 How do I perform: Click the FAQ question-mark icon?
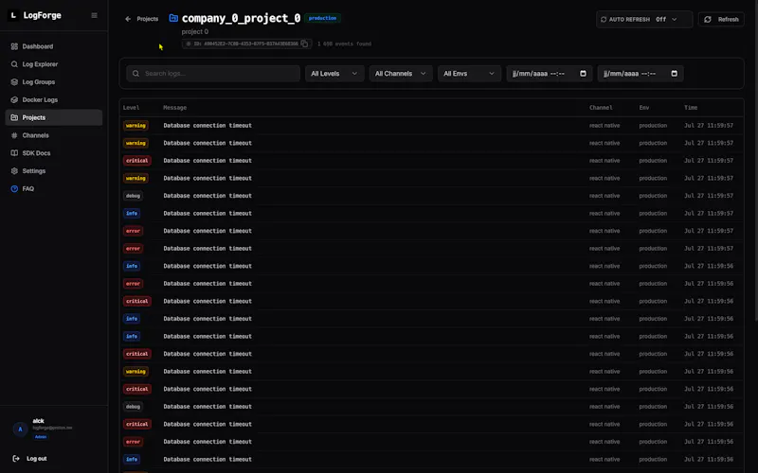click(14, 188)
